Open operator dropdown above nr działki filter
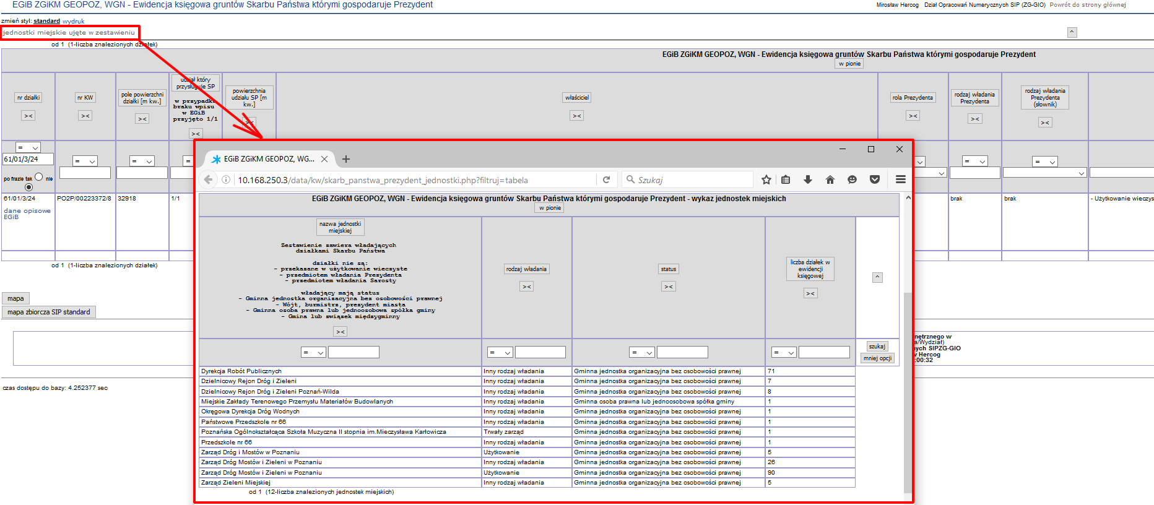 pyautogui.click(x=28, y=148)
